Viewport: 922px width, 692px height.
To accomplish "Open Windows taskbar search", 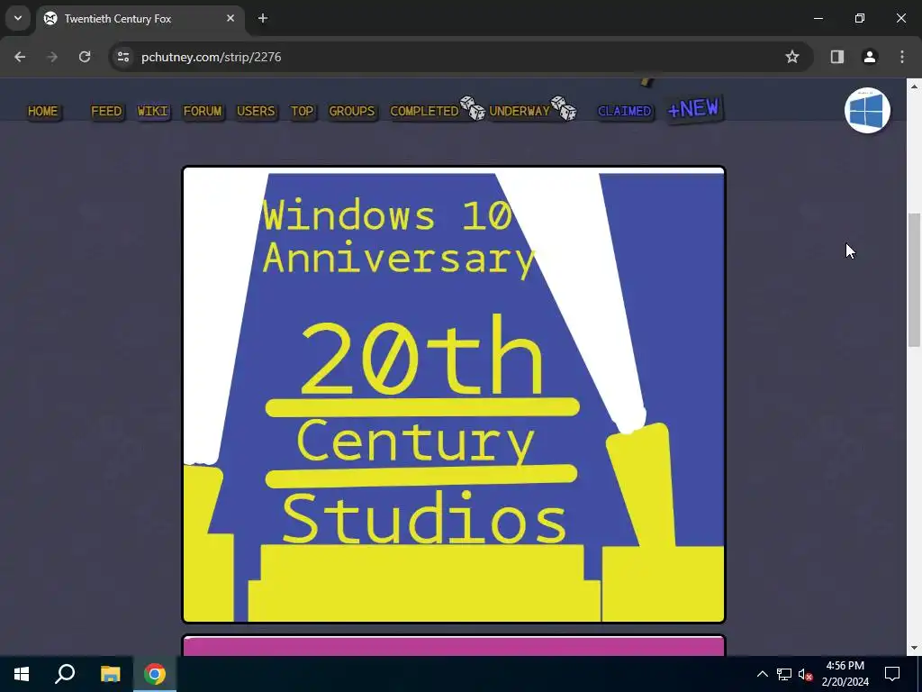I will point(65,674).
